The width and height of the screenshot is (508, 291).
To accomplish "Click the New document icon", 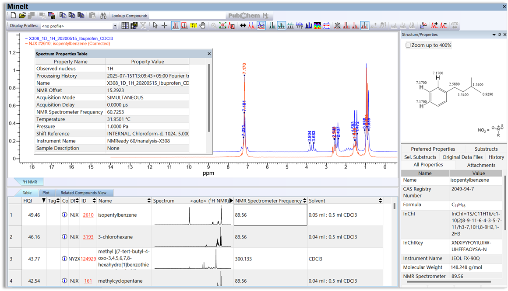I will click(x=12, y=14).
